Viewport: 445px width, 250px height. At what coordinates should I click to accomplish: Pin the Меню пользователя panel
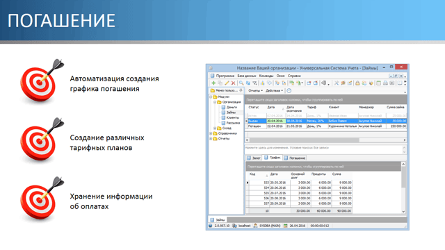[241, 90]
